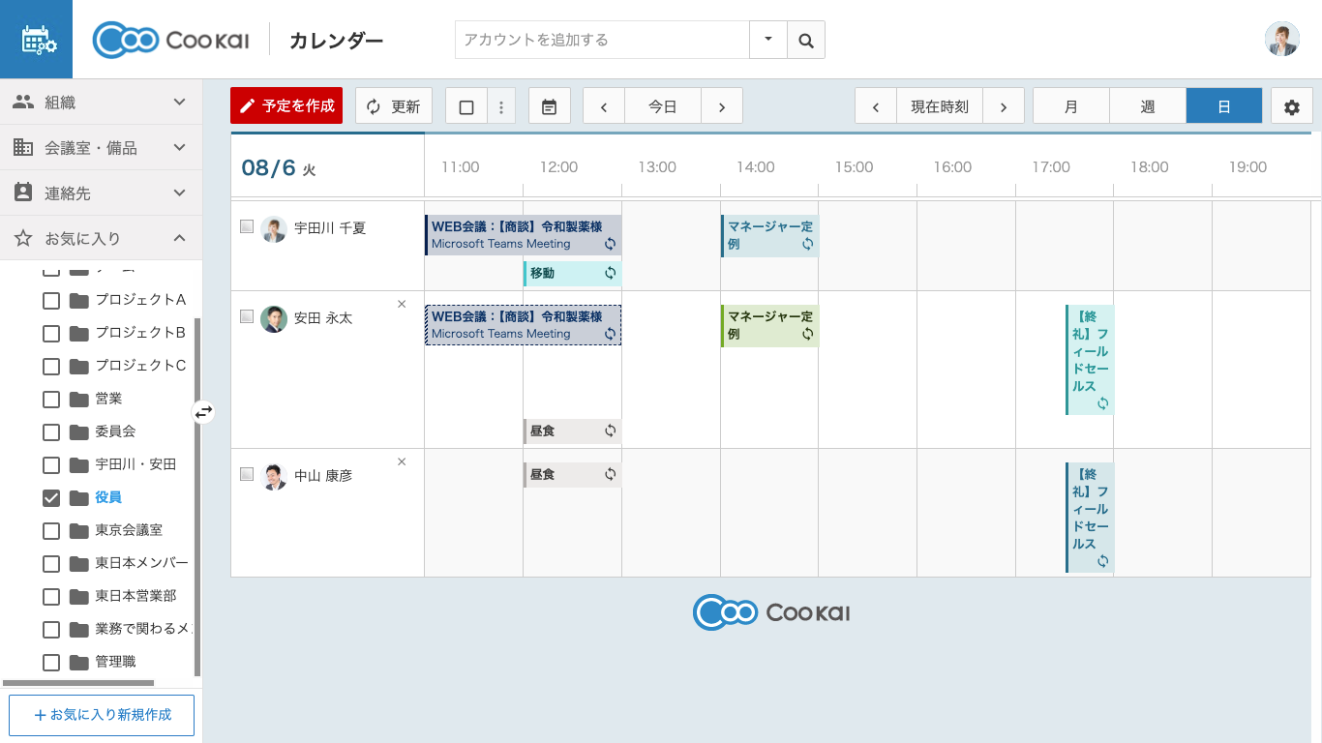Viewport: 1322px width, 743px height.
Task: Open the date picker calendar icon
Action: (x=550, y=106)
